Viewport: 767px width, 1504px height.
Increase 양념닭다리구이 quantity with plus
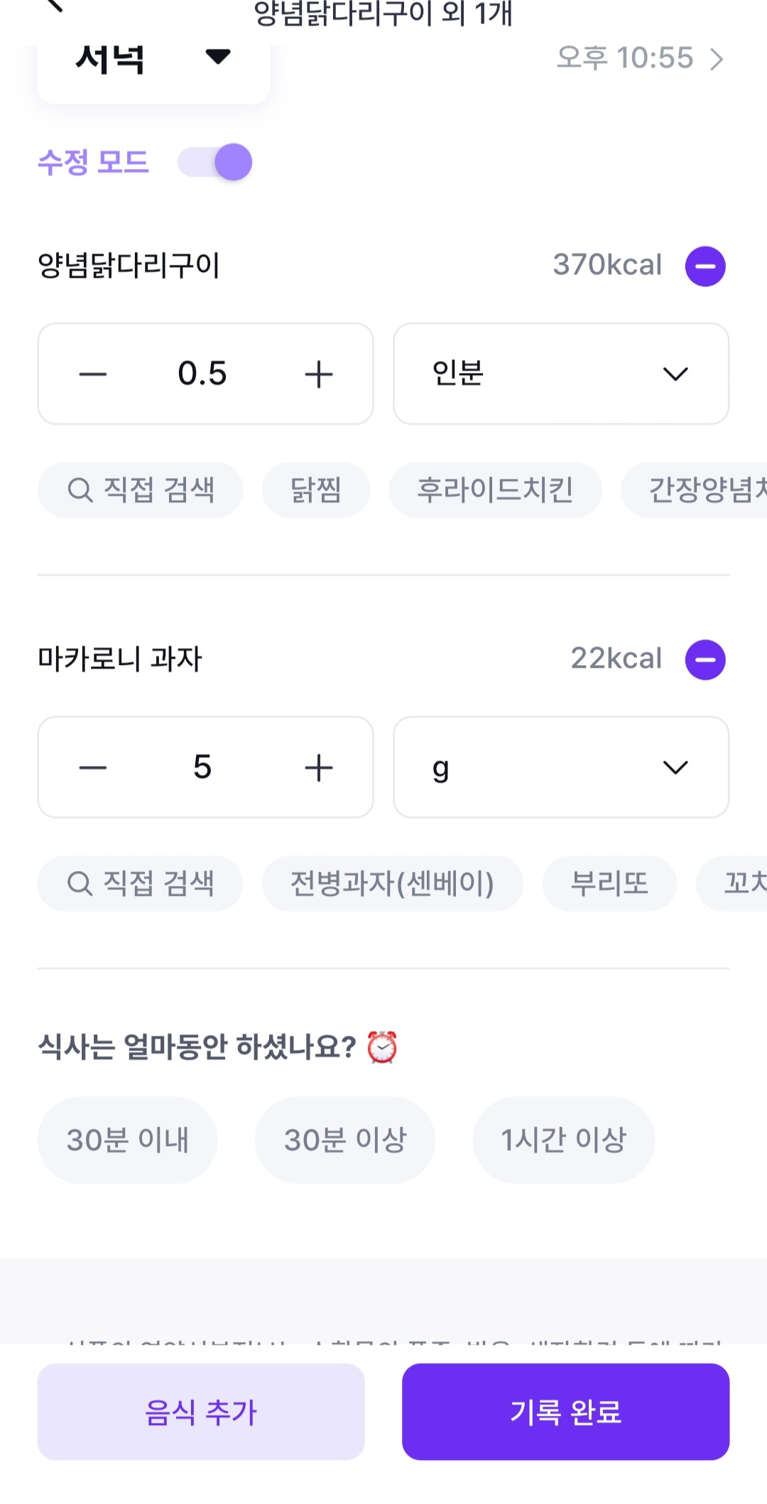click(x=319, y=374)
